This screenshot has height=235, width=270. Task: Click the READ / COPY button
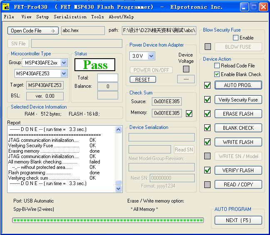(x=238, y=184)
